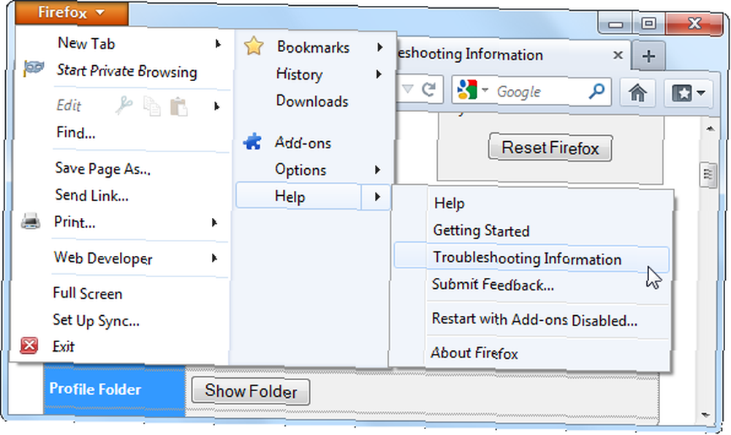Viewport: 731px width, 435px height.
Task: Click the Show Folder button
Action: click(x=251, y=391)
